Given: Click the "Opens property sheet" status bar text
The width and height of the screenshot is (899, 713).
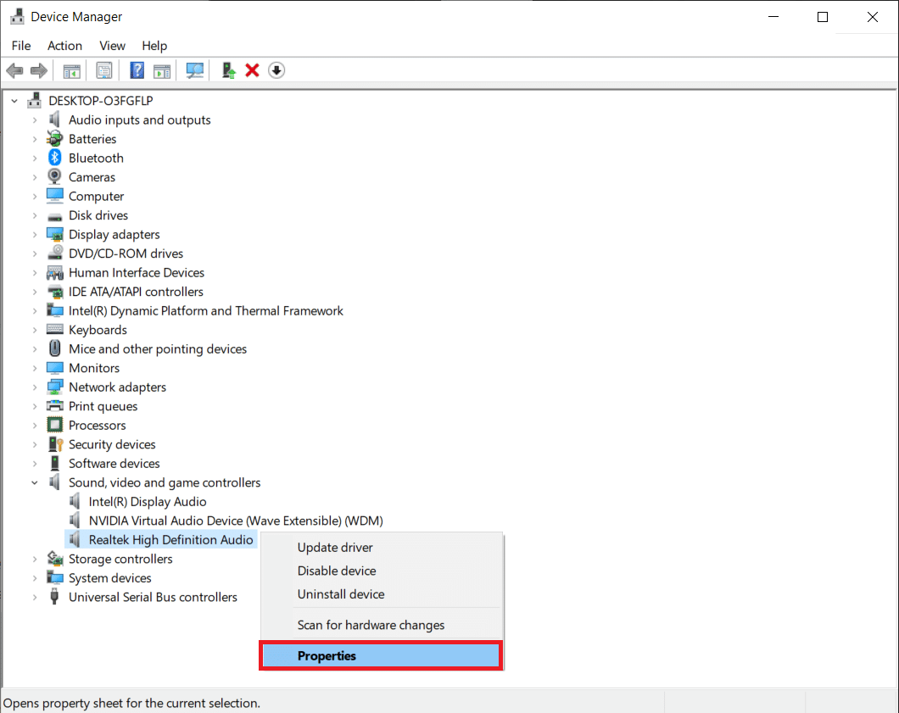Looking at the screenshot, I should (x=131, y=703).
